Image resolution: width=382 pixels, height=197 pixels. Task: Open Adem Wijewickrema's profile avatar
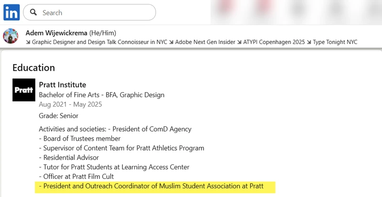pos(11,37)
